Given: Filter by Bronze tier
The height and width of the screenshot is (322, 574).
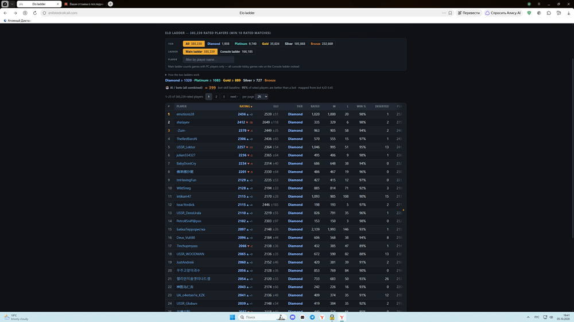Looking at the screenshot, I should click(x=322, y=44).
